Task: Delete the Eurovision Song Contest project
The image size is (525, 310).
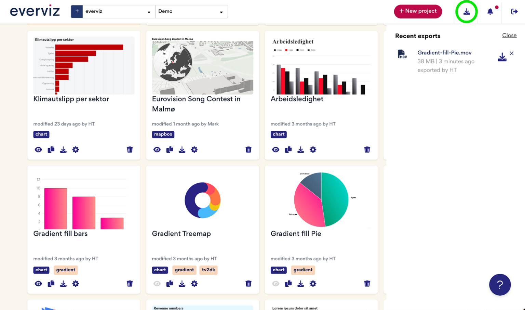Action: (x=248, y=150)
